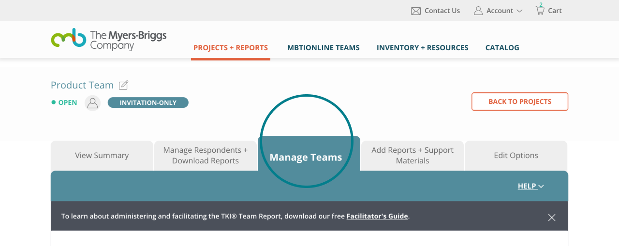Click Back to Projects button
The width and height of the screenshot is (619, 246).
[520, 101]
